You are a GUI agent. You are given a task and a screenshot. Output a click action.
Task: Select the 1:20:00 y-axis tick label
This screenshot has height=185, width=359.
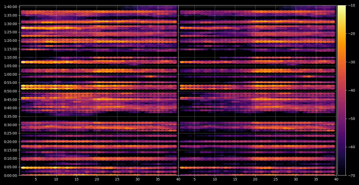click(x=10, y=41)
